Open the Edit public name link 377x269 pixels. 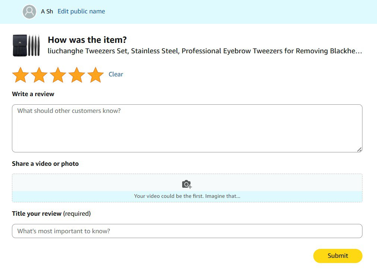coord(81,12)
